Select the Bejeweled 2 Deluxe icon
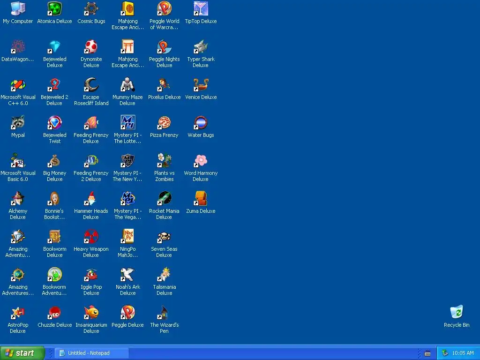The width and height of the screenshot is (480, 360). [54, 84]
